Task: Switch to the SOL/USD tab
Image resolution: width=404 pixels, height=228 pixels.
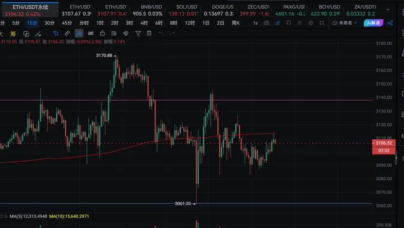Action: pyautogui.click(x=183, y=10)
